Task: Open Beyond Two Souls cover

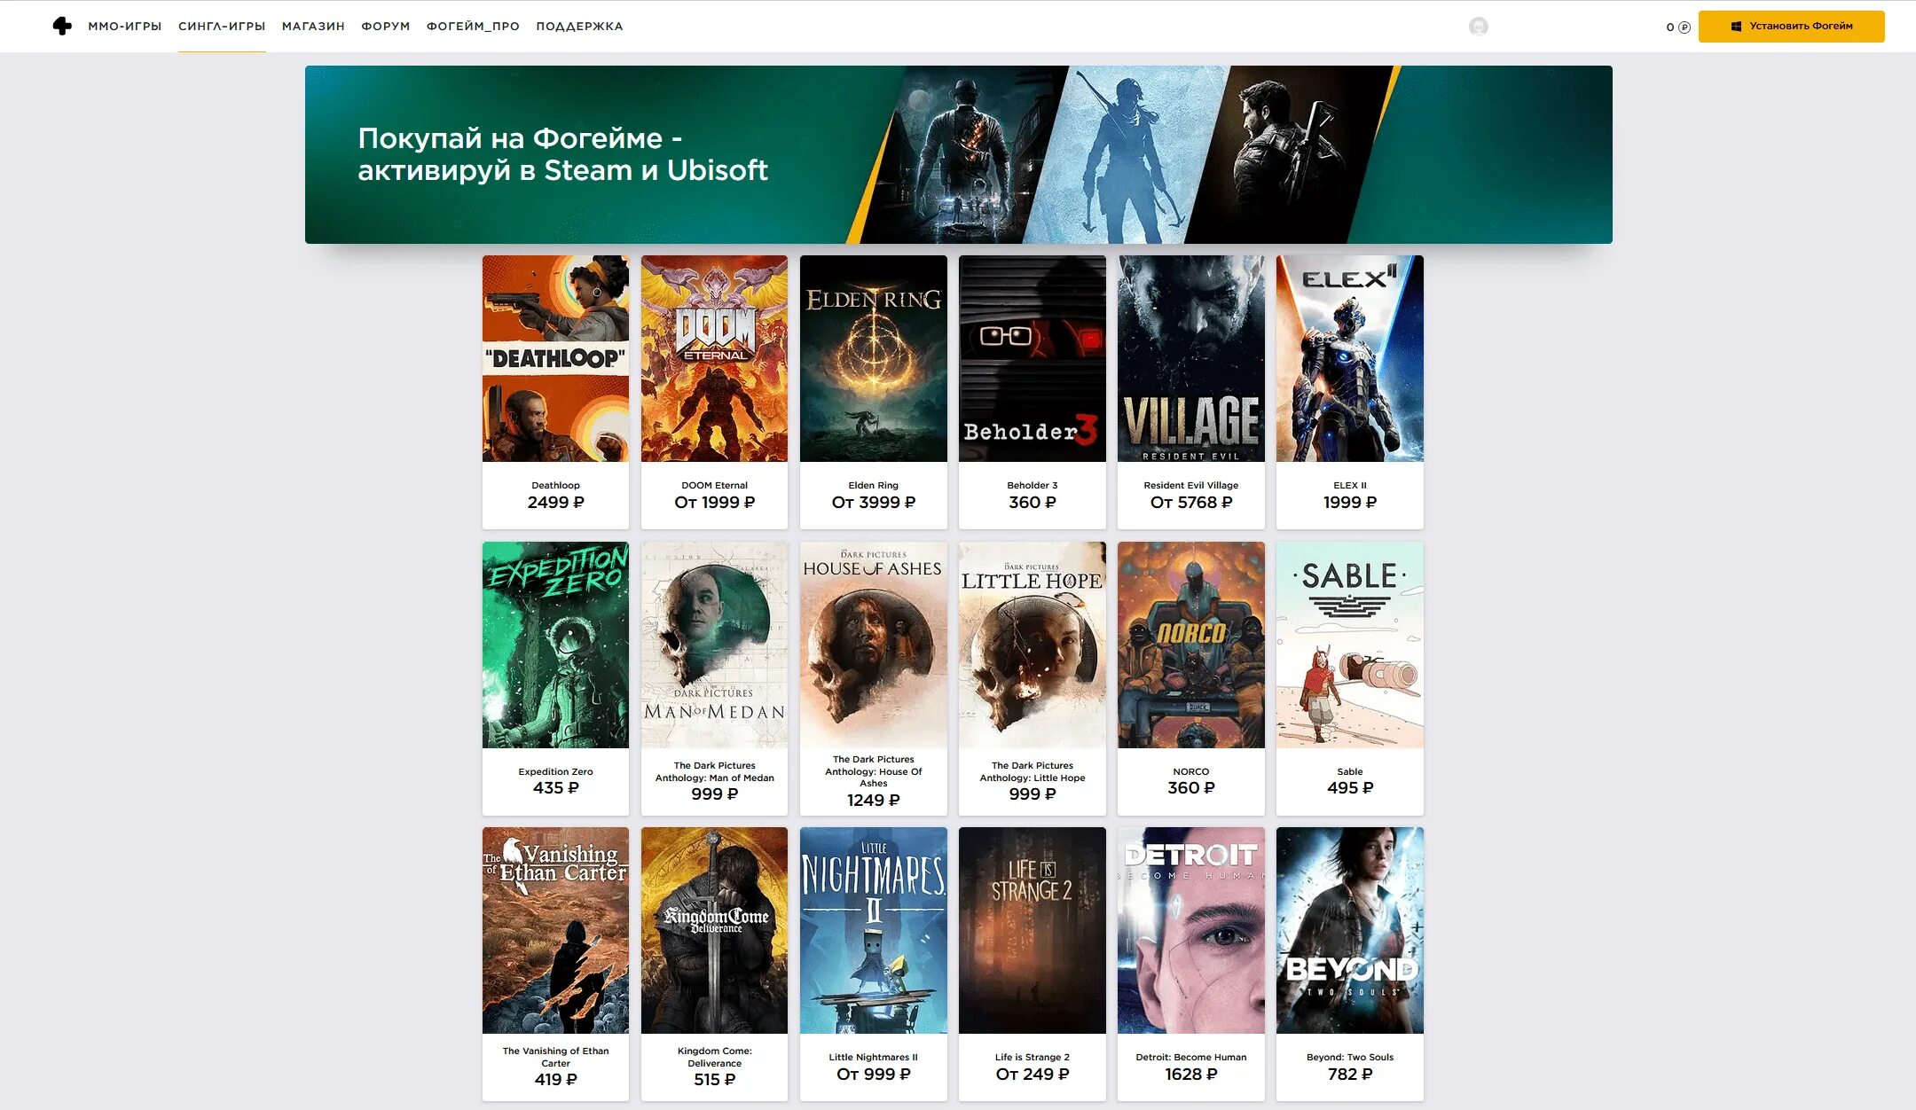Action: pos(1349,930)
